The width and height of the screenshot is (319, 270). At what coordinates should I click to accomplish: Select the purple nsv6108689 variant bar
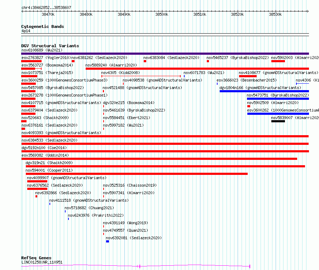coord(165,54)
